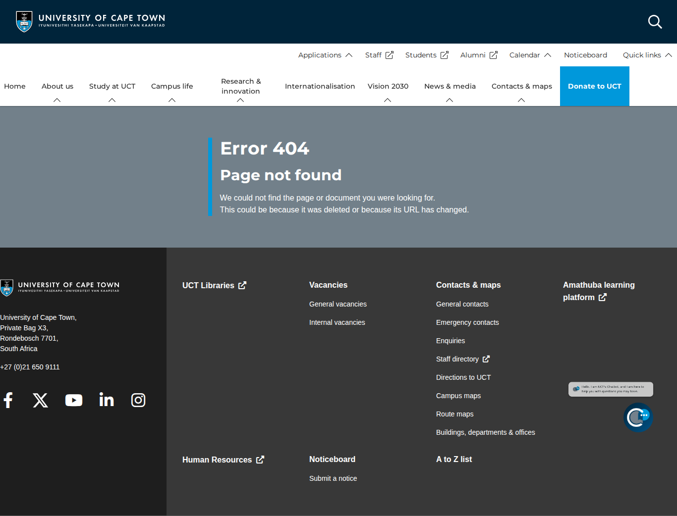The image size is (677, 516).
Task: Expand the Calendar dropdown
Action: [x=530, y=55]
